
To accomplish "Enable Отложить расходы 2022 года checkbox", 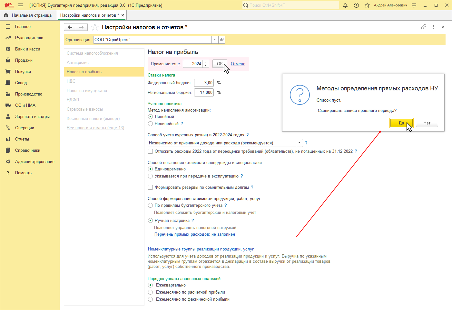I will click(150, 151).
